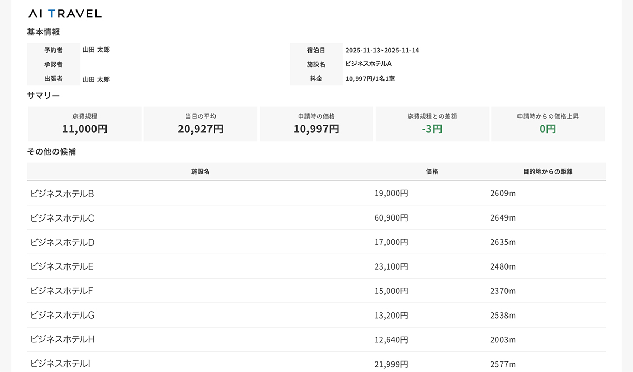Choose ビジネスホテルE from the candidates
633x372 pixels.
click(62, 266)
